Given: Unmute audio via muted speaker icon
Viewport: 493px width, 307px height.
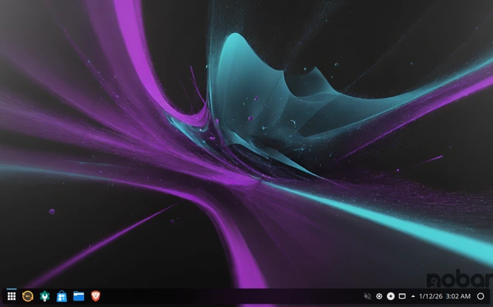Looking at the screenshot, I should click(367, 296).
